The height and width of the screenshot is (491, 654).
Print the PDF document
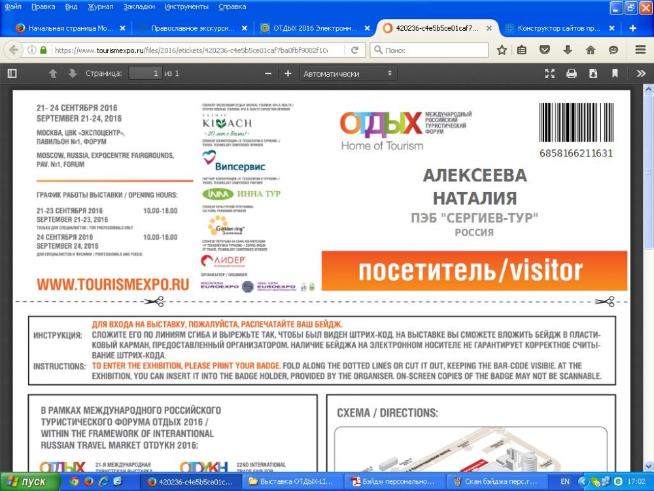[x=572, y=73]
